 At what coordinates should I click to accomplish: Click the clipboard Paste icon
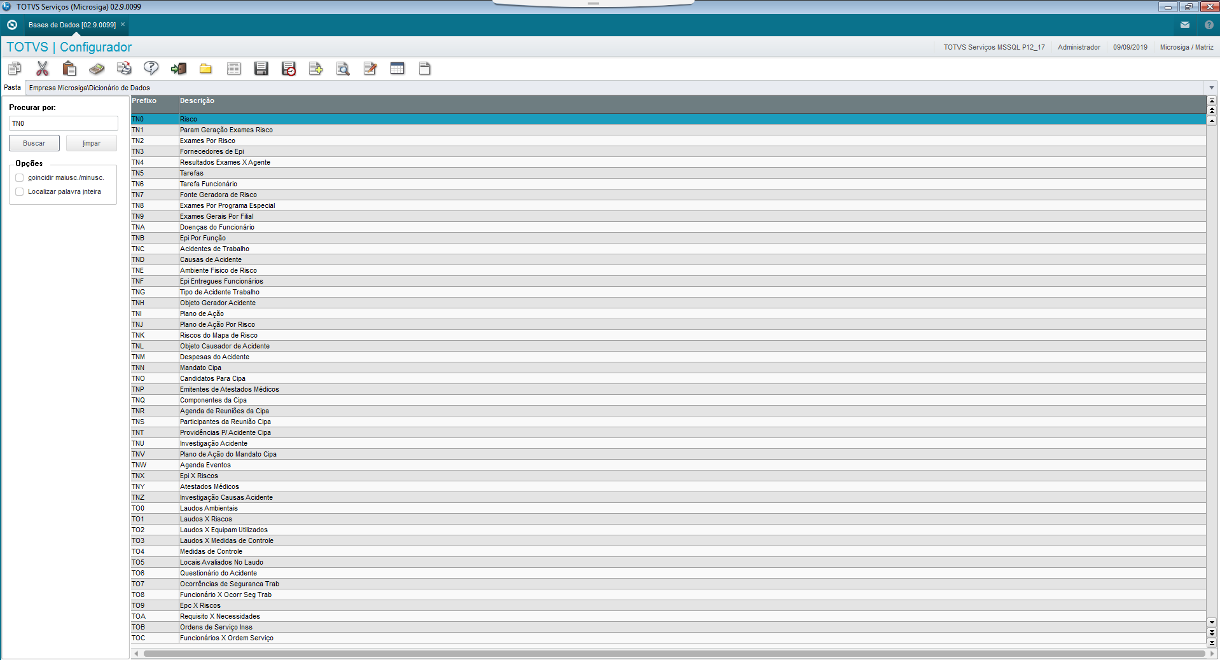[69, 69]
